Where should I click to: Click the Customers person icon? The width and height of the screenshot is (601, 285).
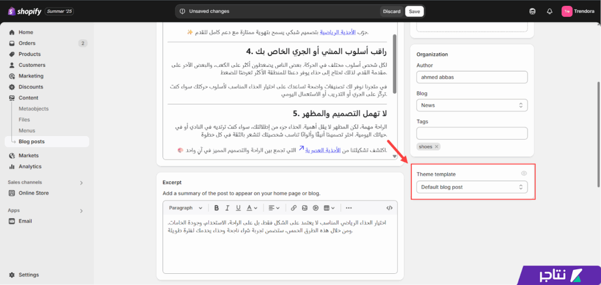[x=12, y=65]
